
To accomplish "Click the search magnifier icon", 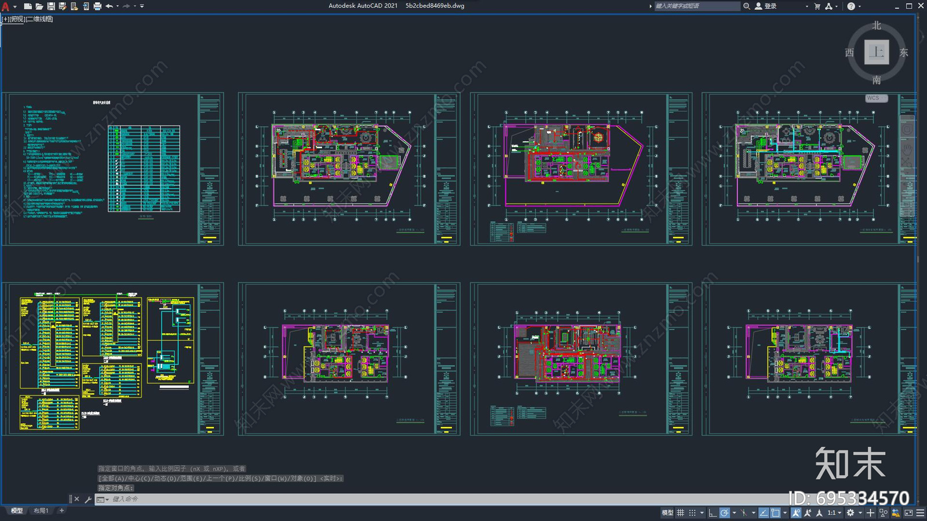I will tap(747, 6).
